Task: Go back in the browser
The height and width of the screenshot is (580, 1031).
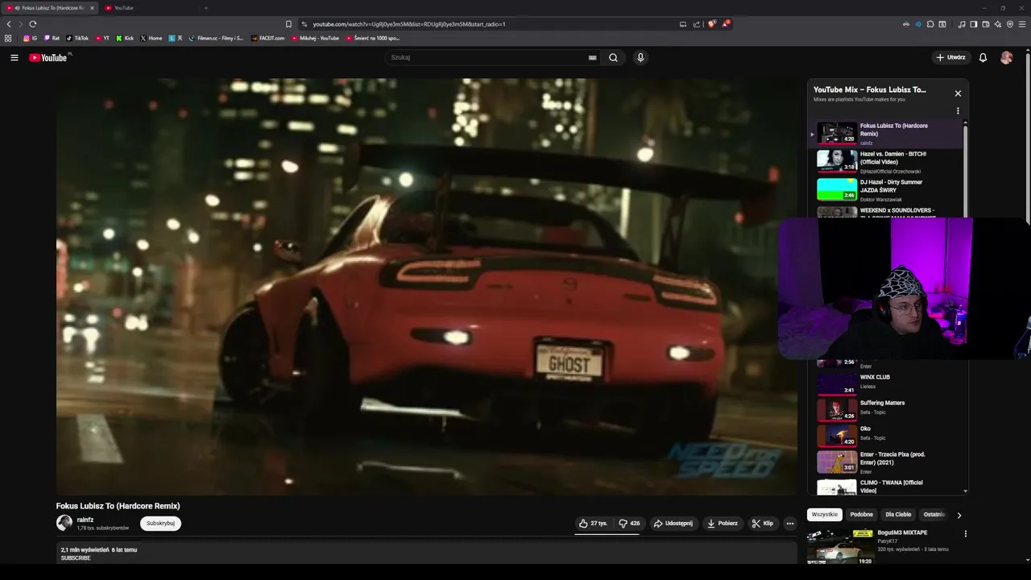Action: coord(9,24)
